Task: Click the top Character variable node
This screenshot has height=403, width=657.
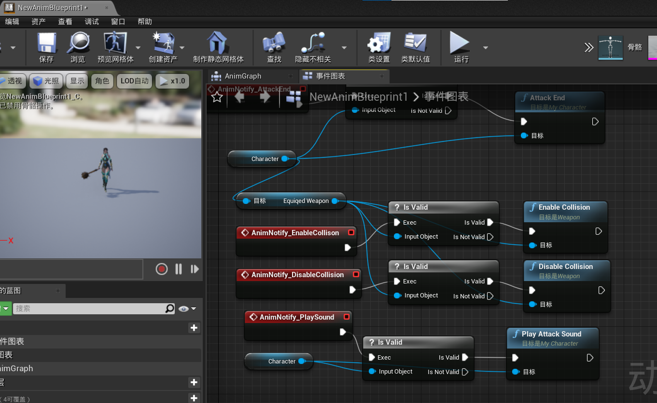Action: pyautogui.click(x=262, y=159)
